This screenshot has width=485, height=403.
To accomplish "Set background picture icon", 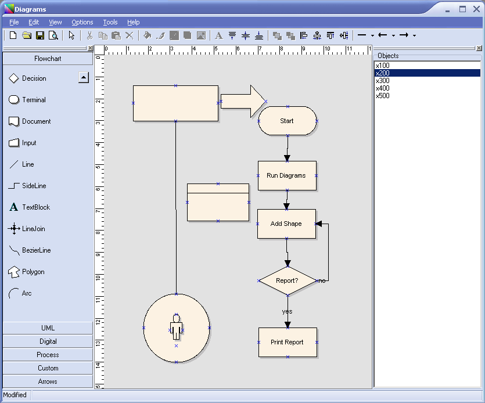I will 201,35.
